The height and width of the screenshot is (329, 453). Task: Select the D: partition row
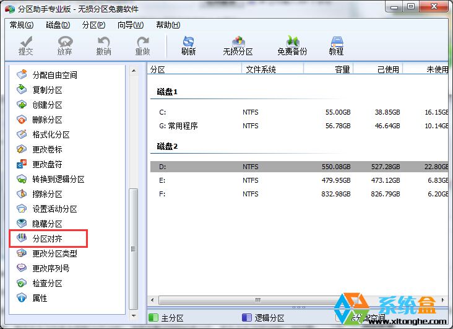tap(297, 167)
